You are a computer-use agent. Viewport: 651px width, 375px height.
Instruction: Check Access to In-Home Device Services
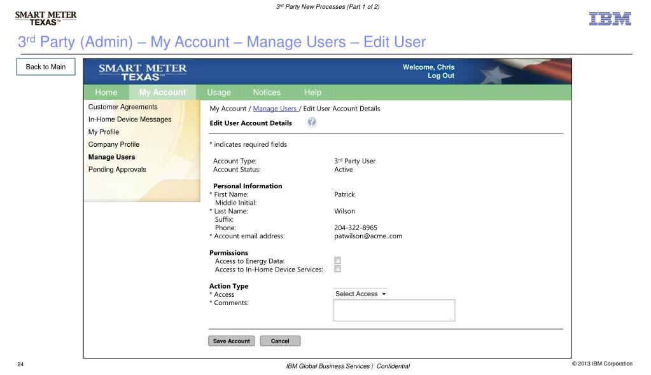337,269
